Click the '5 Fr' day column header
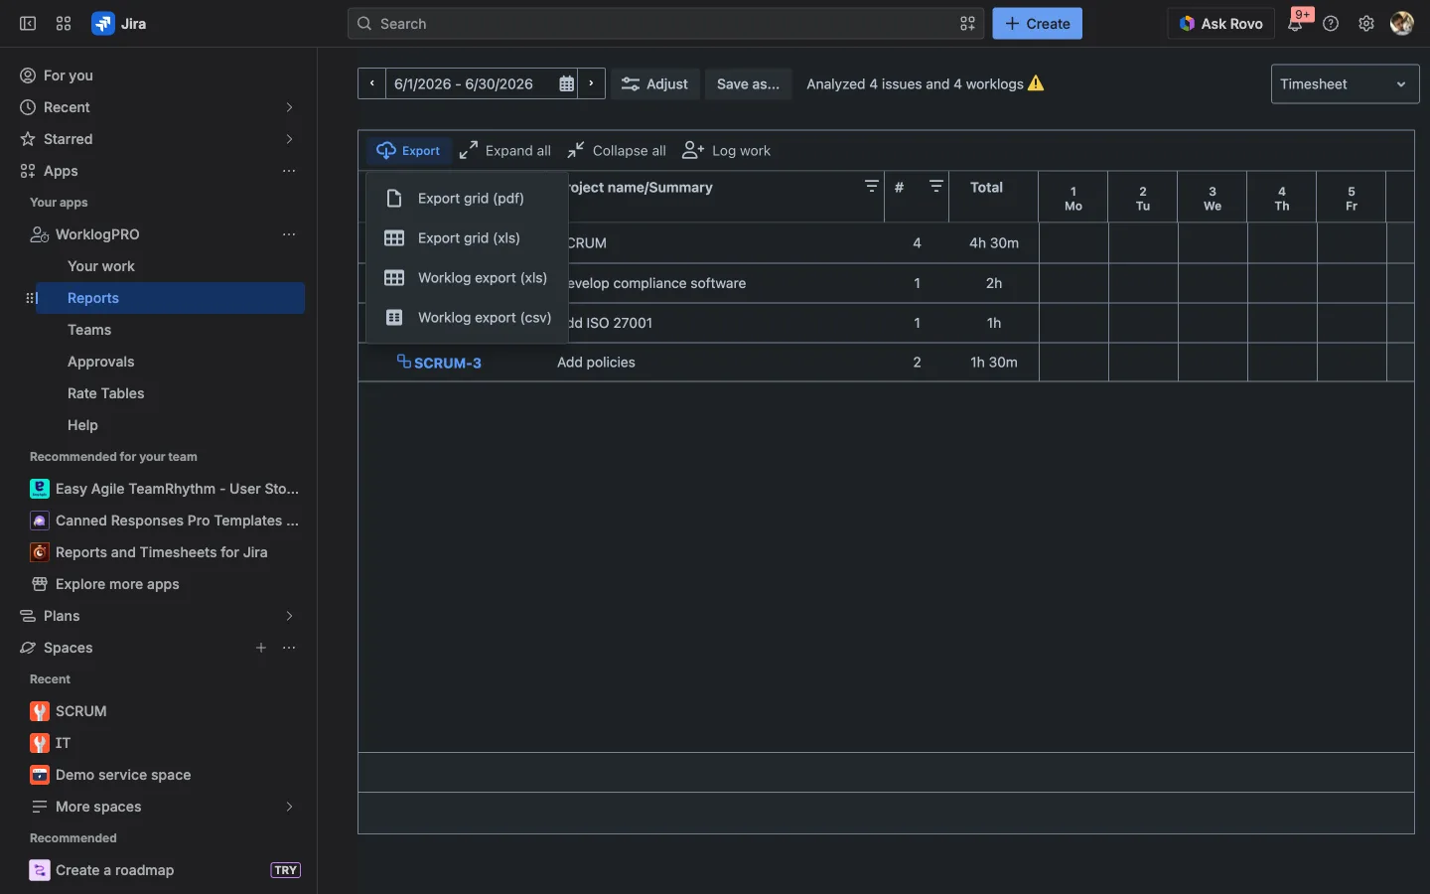Viewport: 1430px width, 894px height. pyautogui.click(x=1352, y=198)
